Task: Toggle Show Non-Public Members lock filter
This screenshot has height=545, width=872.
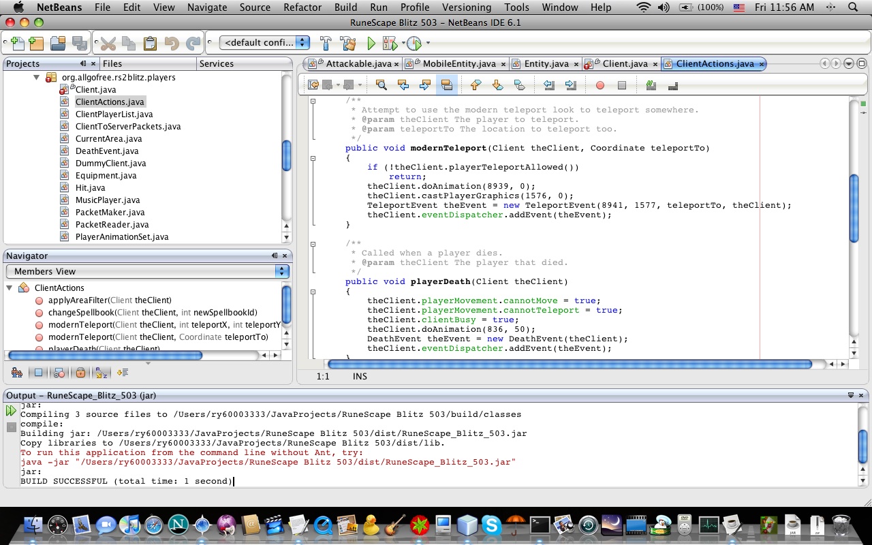Action: pos(80,373)
